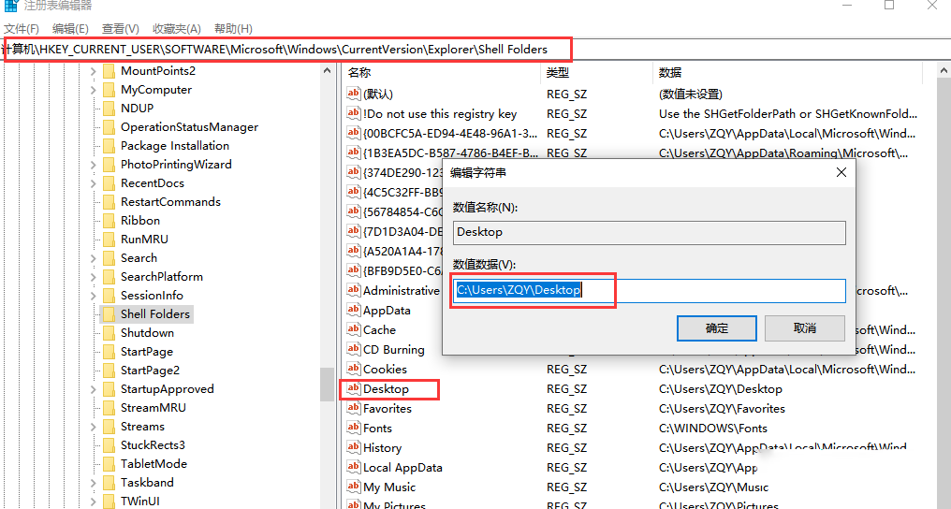
Task: Expand the RecentDocs tree node
Action: pos(93,183)
